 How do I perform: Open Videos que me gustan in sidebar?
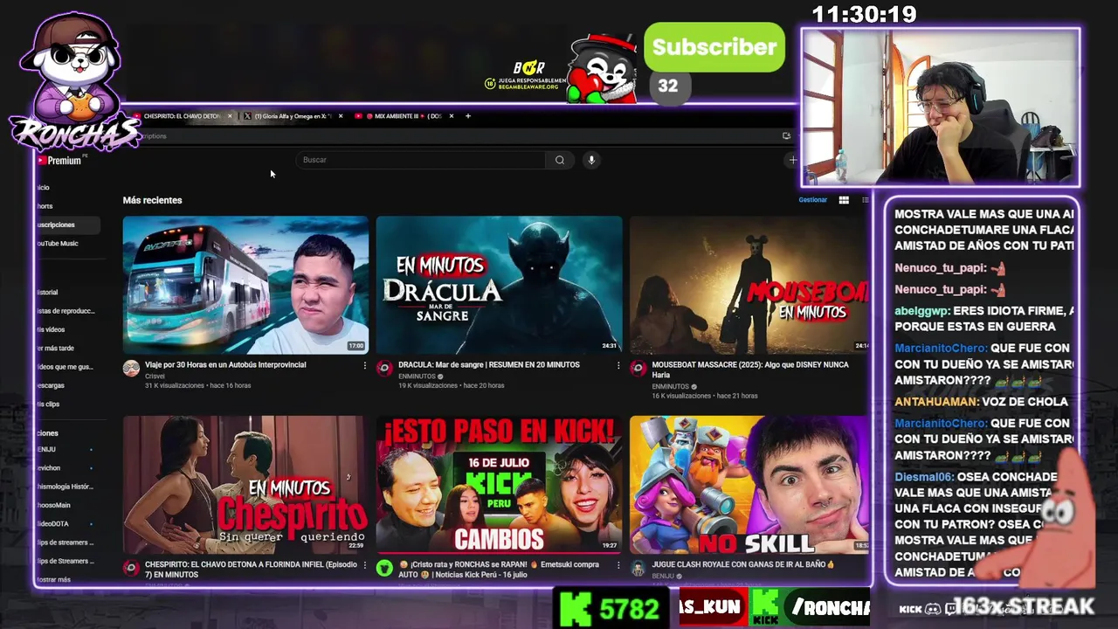click(x=65, y=367)
